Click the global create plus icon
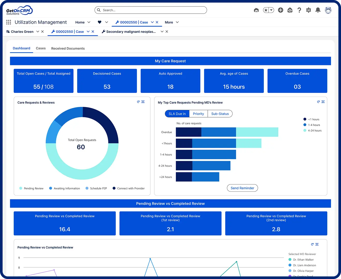 (x=281, y=10)
